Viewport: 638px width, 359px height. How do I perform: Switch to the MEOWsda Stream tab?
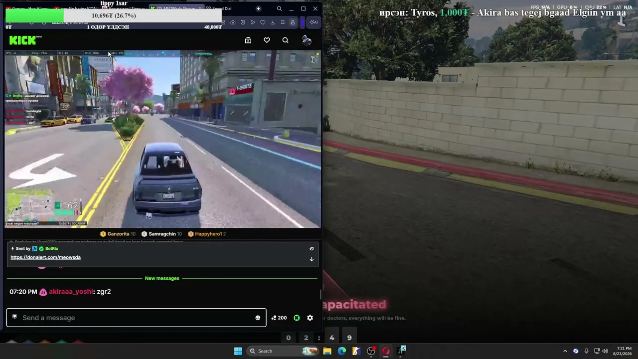point(177,8)
